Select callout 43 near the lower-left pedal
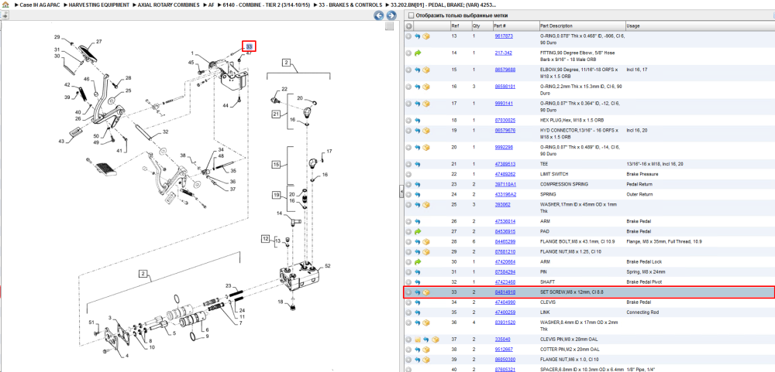Image resolution: width=775 pixels, height=372 pixels. point(60,141)
